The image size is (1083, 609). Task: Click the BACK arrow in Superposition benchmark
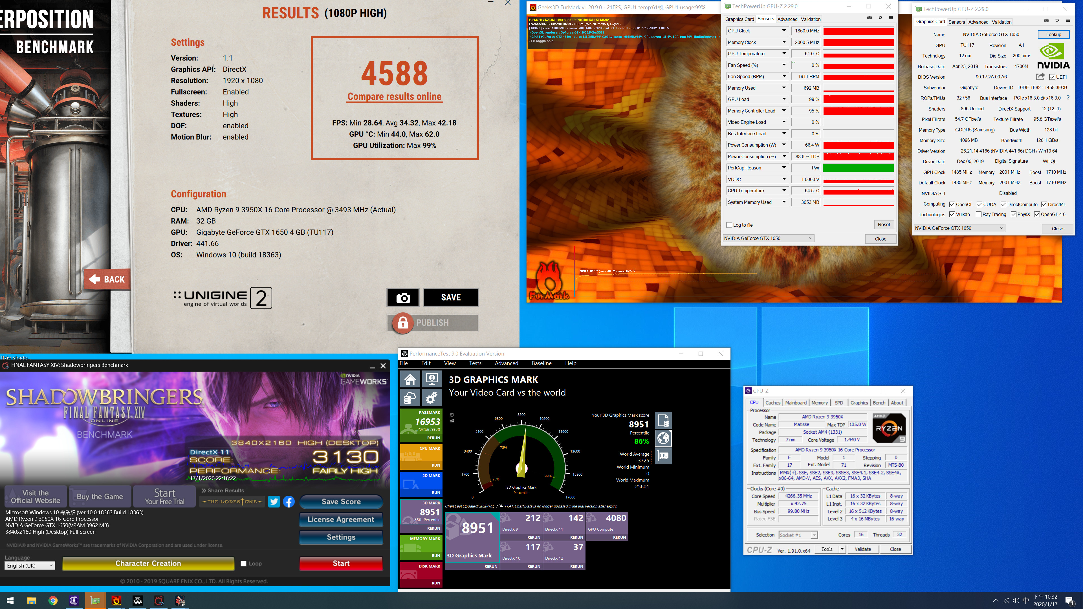(107, 279)
